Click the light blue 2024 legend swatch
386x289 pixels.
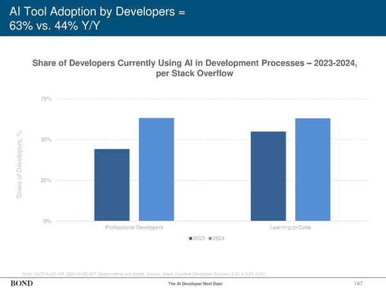pyautogui.click(x=209, y=238)
